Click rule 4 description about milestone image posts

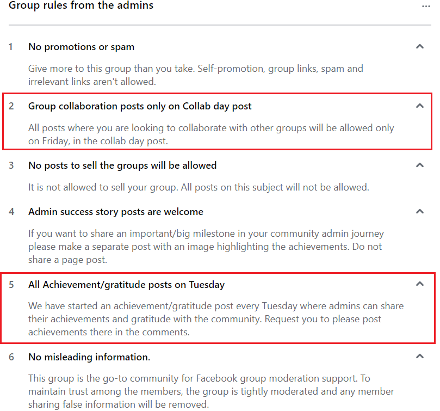coord(206,247)
